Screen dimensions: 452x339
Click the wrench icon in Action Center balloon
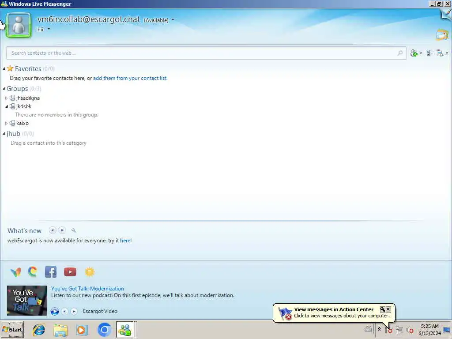pyautogui.click(x=383, y=309)
